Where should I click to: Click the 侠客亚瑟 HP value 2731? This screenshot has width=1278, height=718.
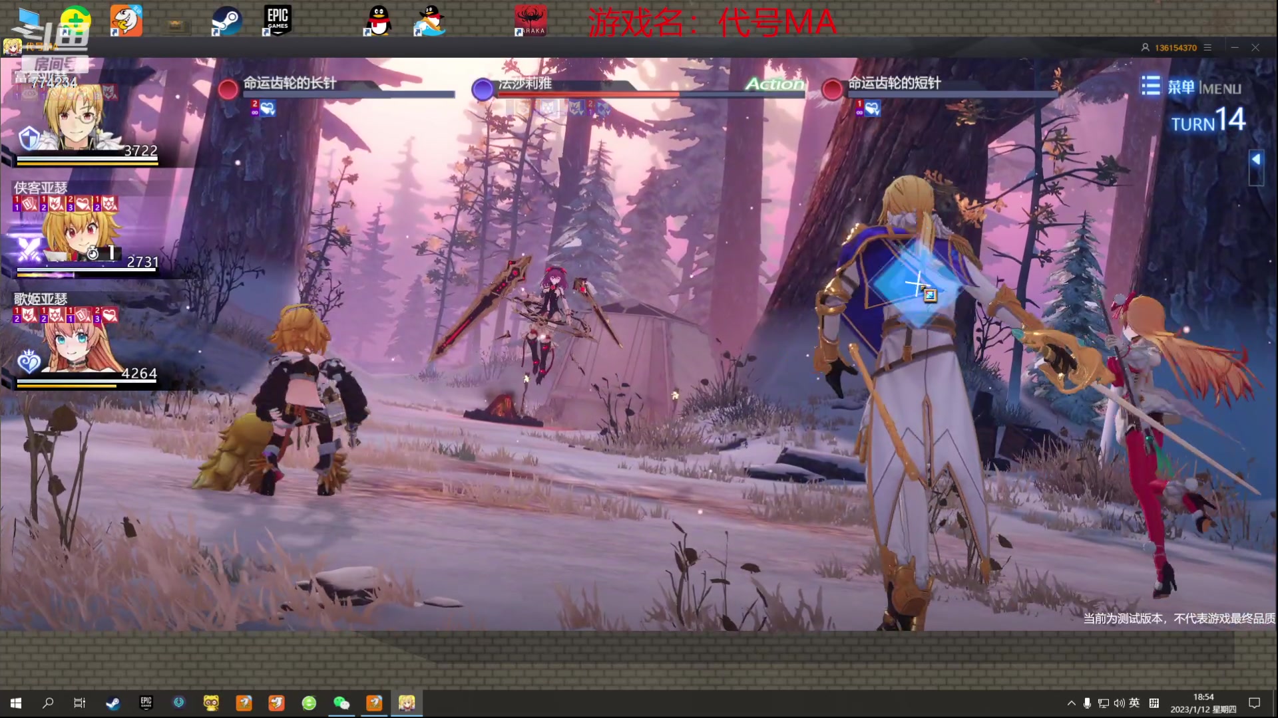[142, 262]
